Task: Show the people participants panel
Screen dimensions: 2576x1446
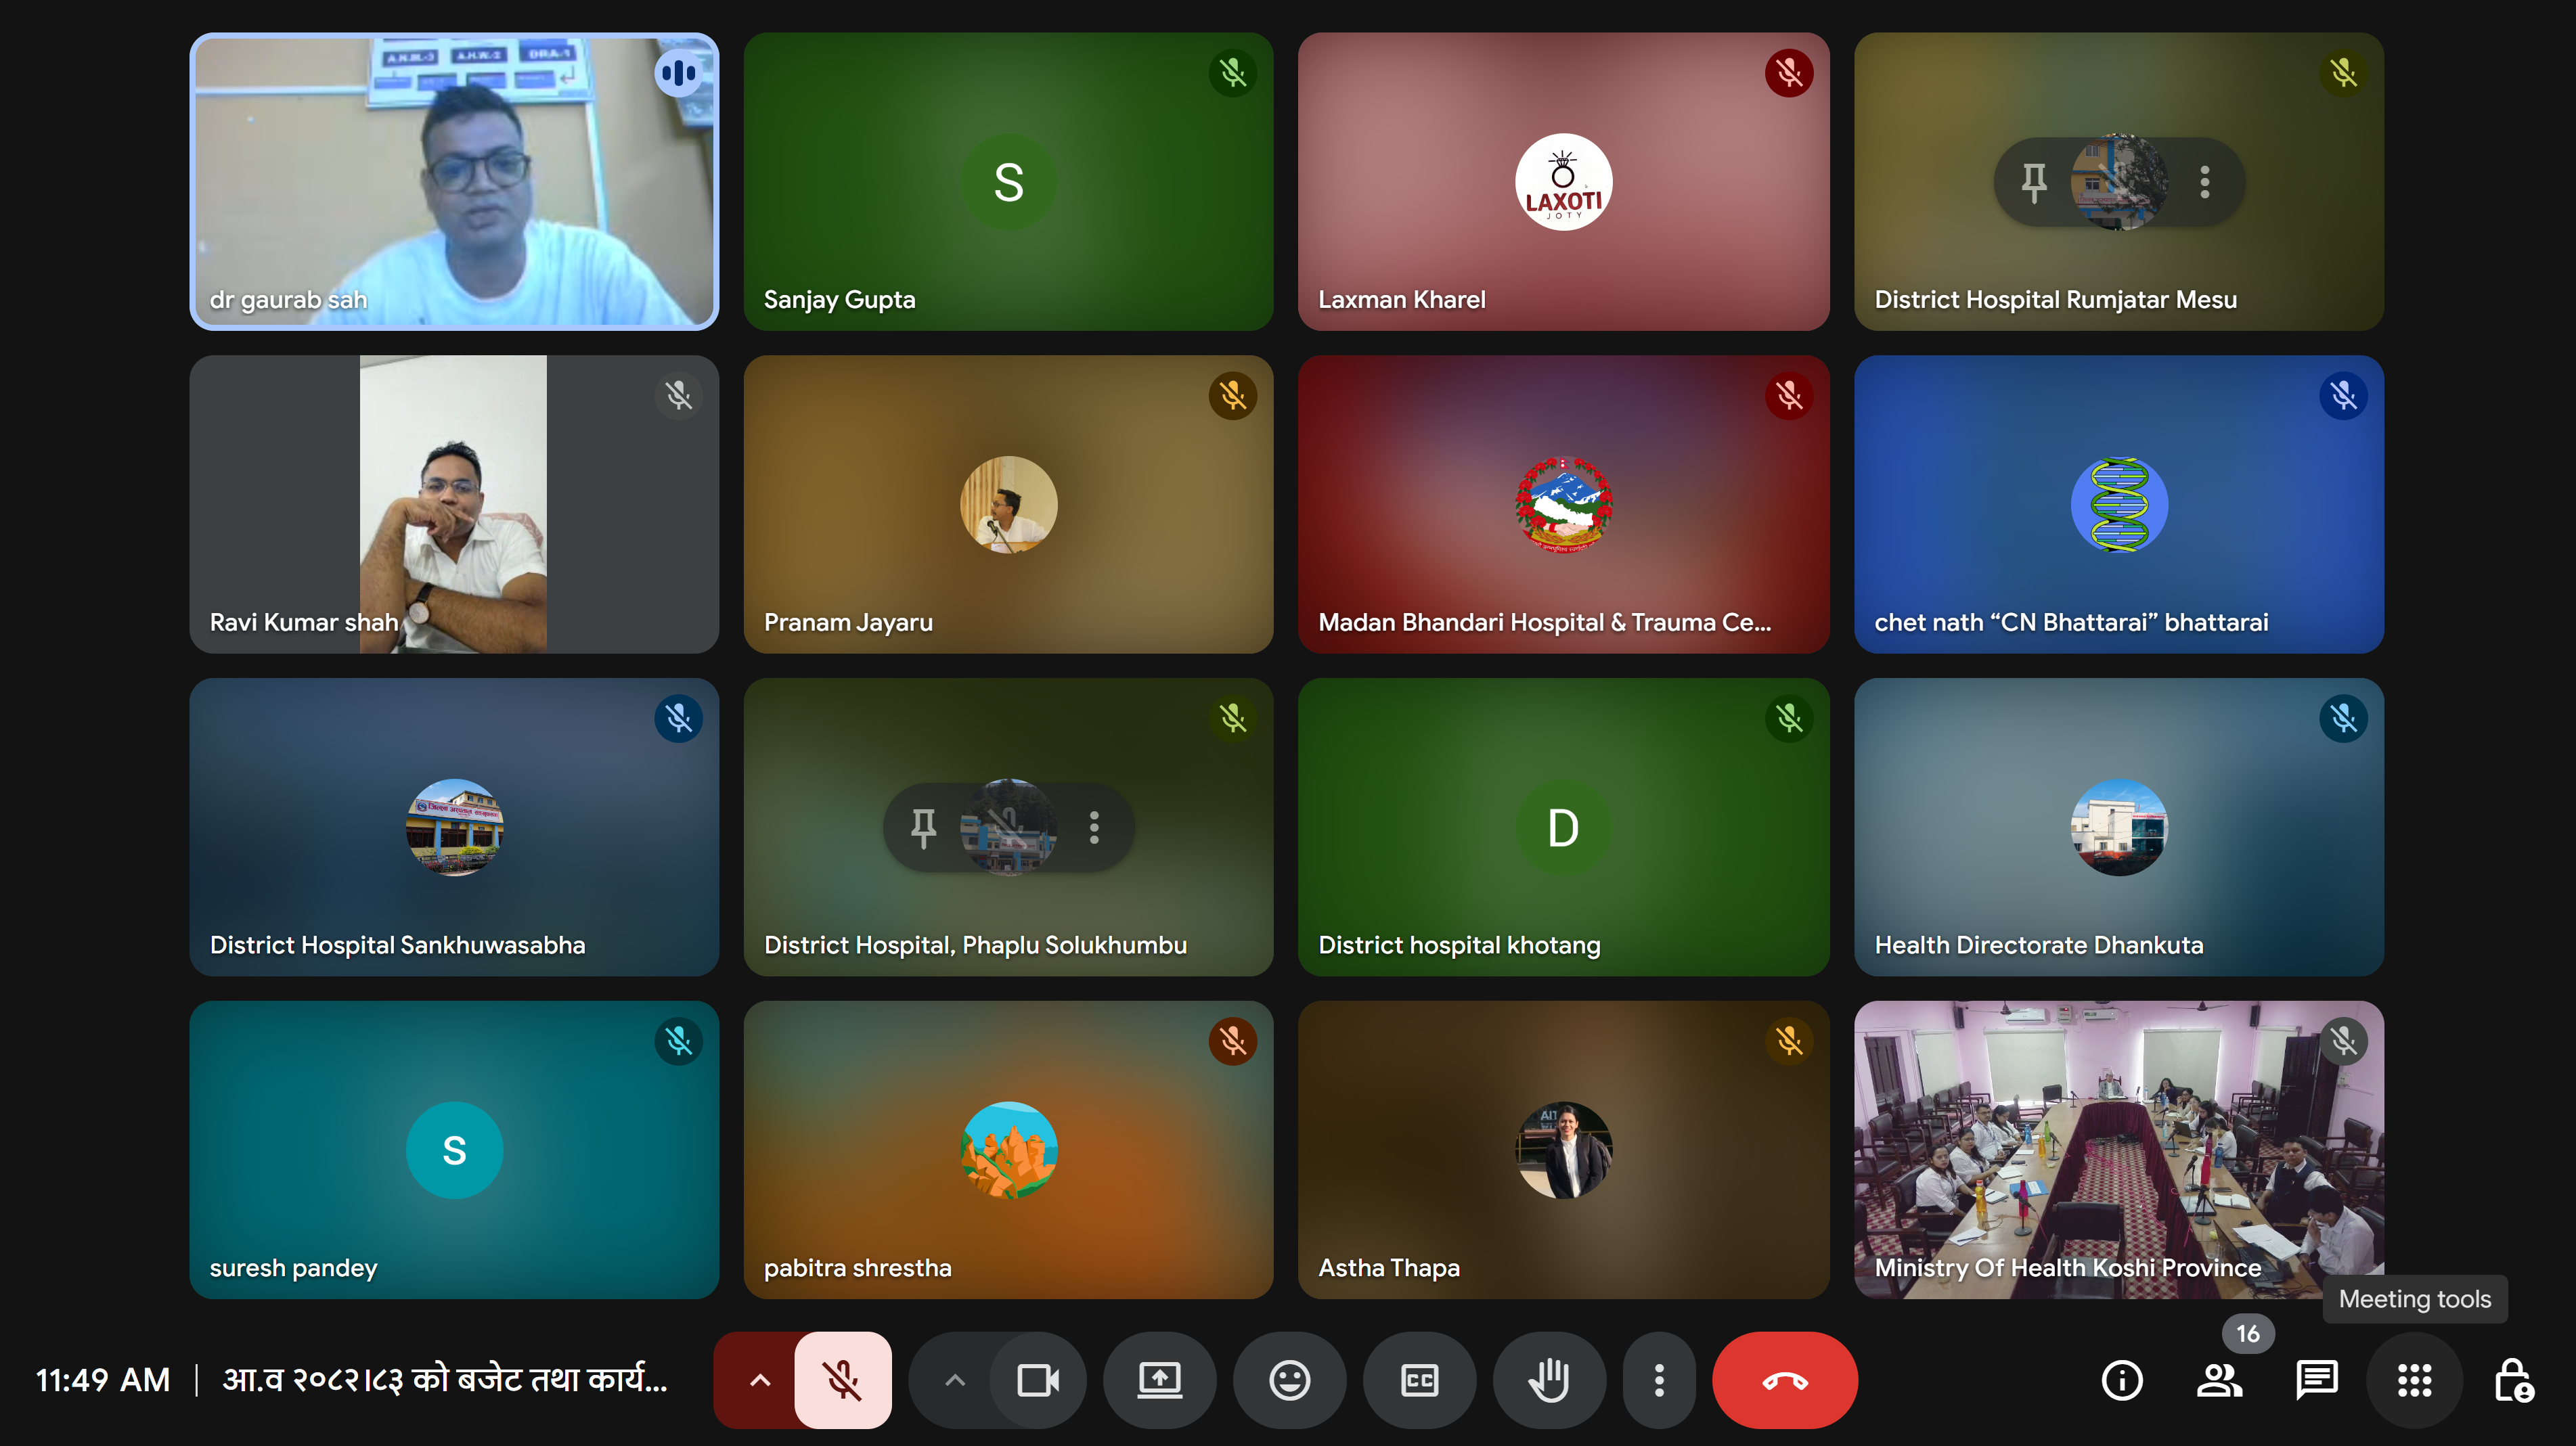Action: coord(2219,1380)
